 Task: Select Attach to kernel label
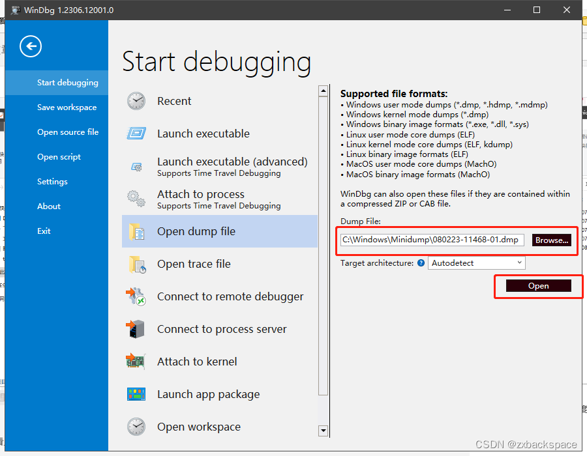[197, 362]
